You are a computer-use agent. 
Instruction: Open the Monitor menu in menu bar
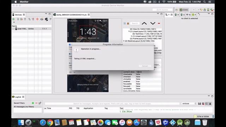(24, 2)
